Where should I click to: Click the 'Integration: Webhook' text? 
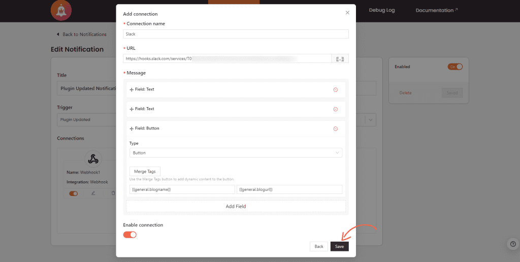(87, 182)
